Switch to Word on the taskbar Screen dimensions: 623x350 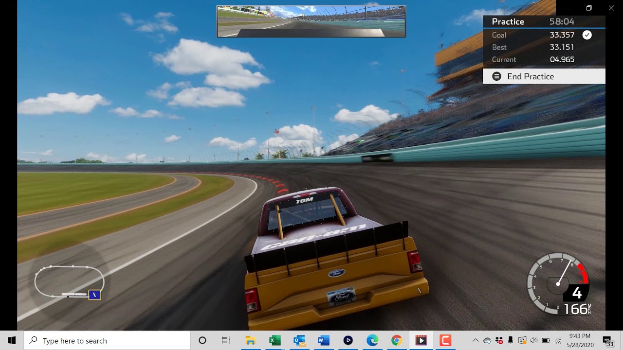(324, 341)
